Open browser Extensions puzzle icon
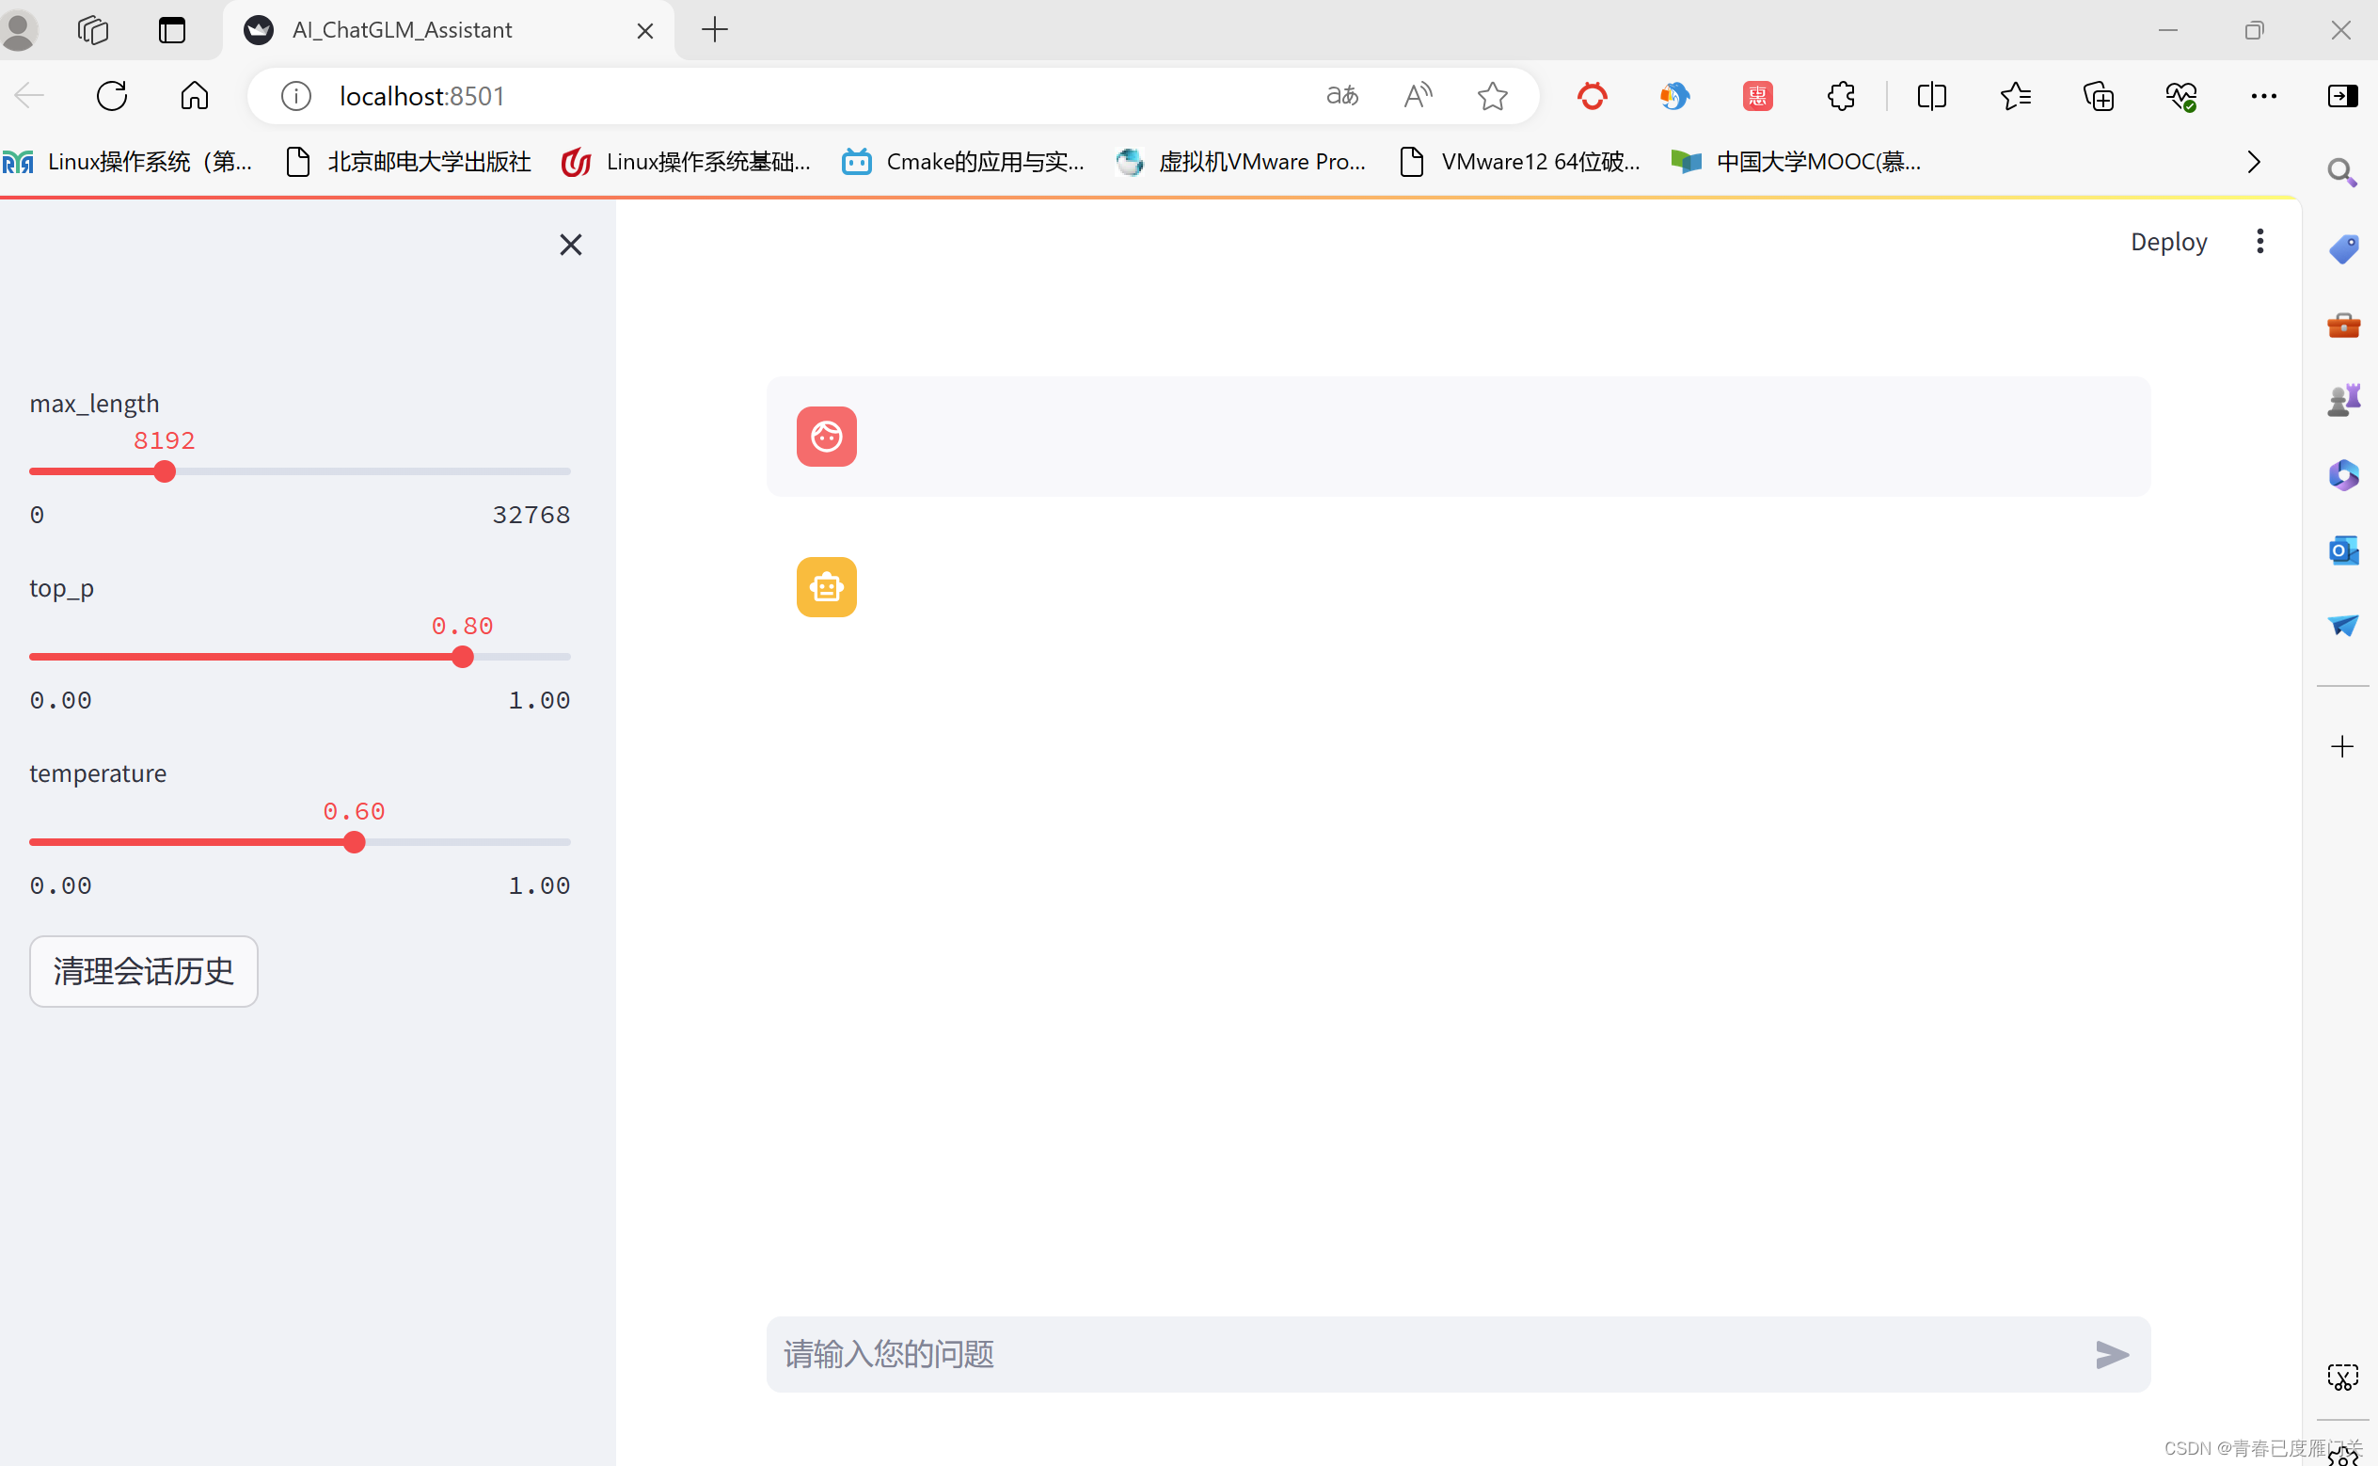The image size is (2378, 1466). coord(1840,96)
